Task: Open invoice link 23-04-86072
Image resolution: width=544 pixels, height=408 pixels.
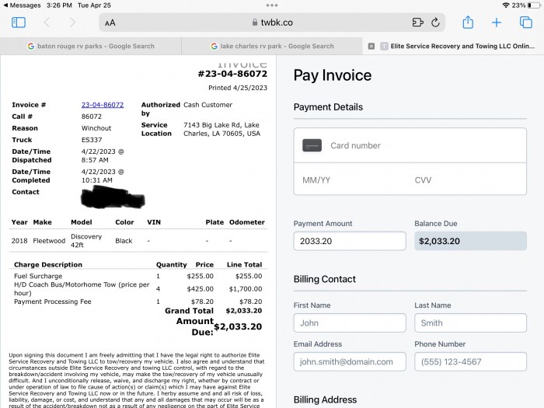Action: point(103,105)
